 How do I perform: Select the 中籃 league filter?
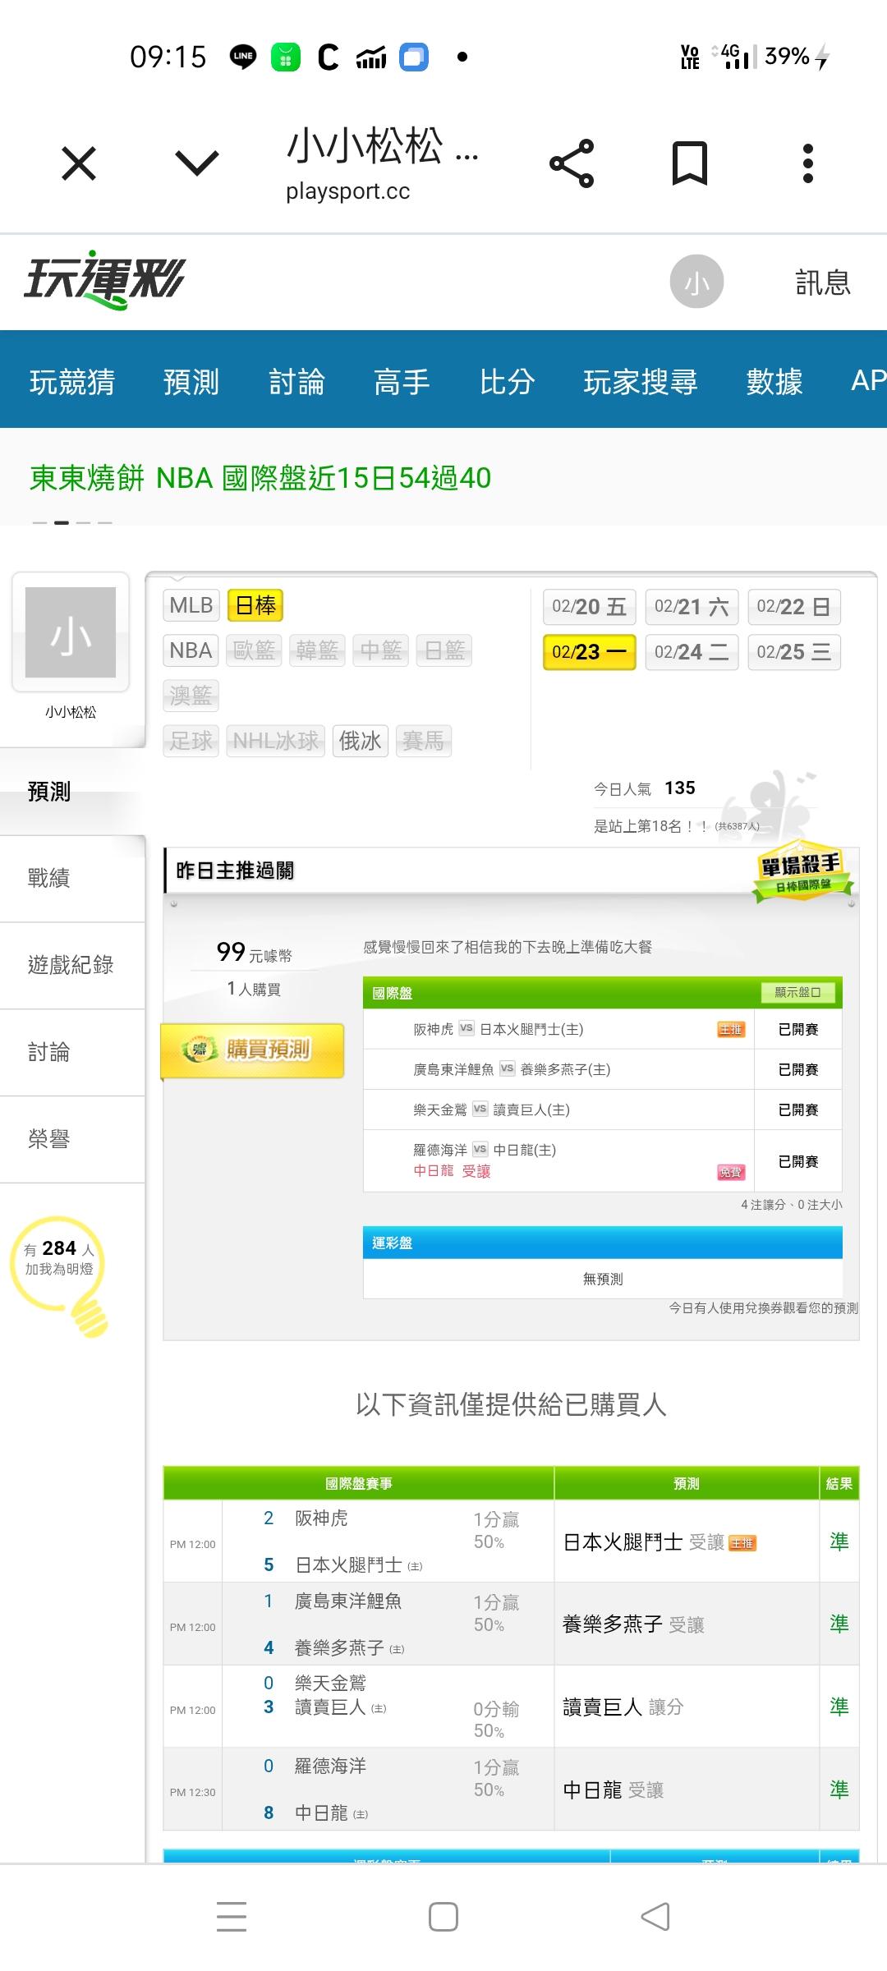[381, 650]
